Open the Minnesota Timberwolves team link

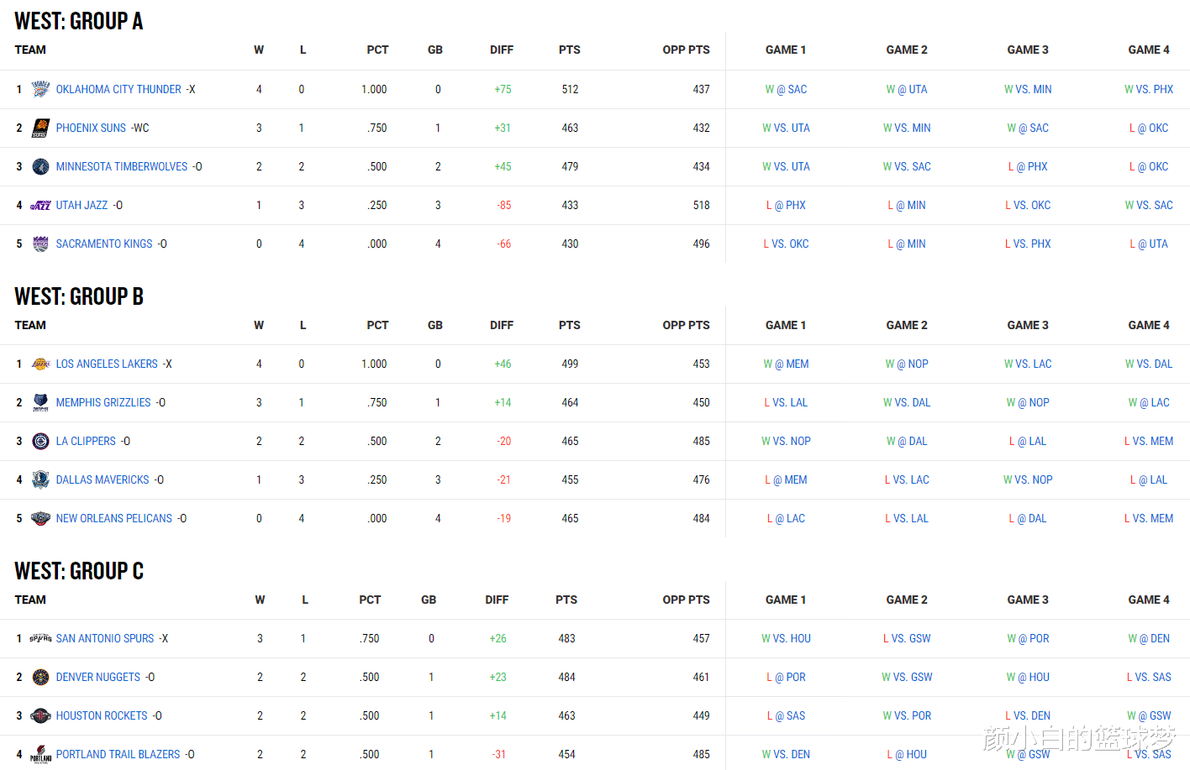(122, 166)
